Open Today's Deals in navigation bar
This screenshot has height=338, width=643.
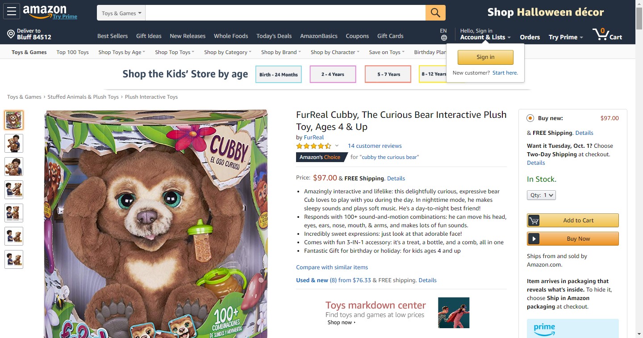(274, 36)
